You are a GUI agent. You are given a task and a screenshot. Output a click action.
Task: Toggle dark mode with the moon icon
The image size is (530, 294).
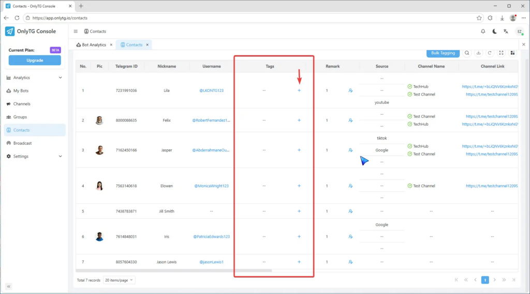pos(495,32)
